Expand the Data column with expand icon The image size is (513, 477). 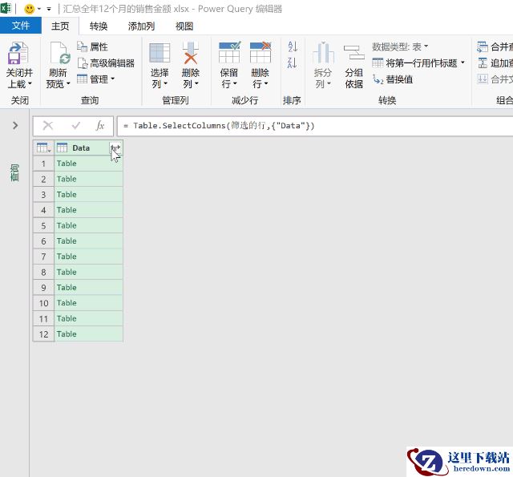pyautogui.click(x=115, y=148)
